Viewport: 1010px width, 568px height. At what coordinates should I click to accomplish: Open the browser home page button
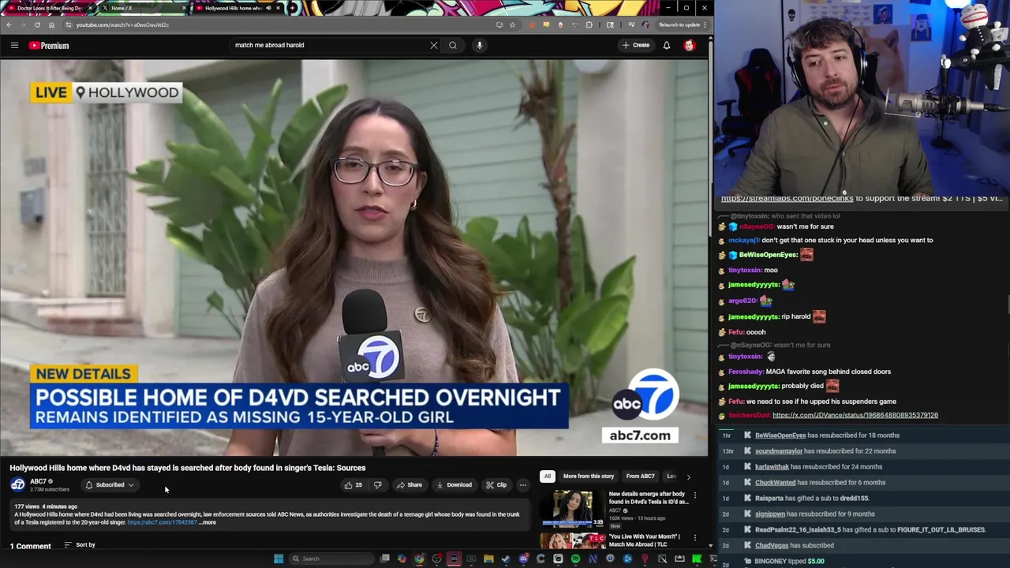51,24
